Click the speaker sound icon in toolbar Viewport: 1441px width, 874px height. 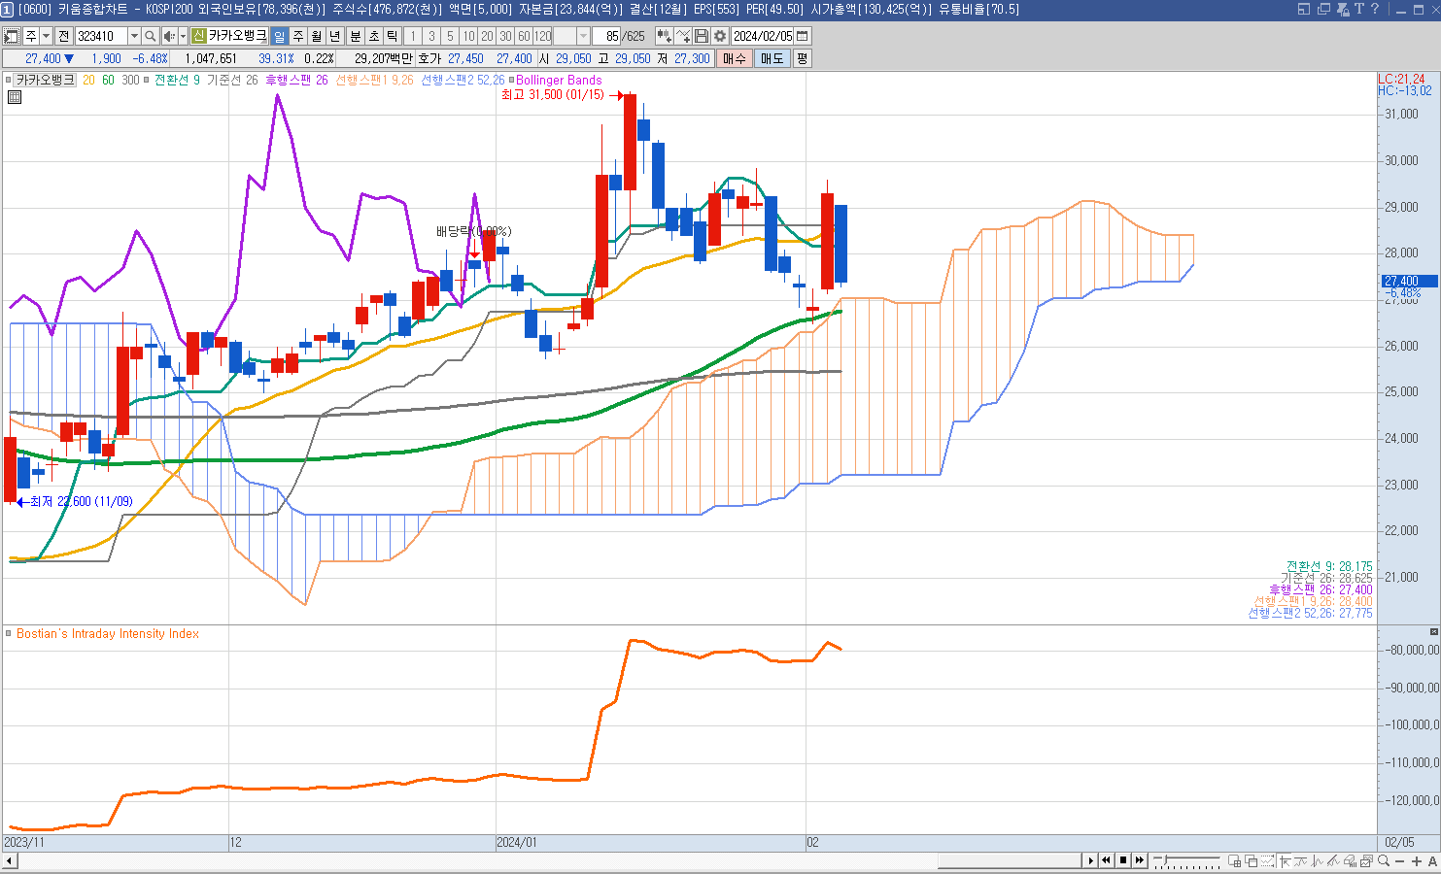point(169,36)
